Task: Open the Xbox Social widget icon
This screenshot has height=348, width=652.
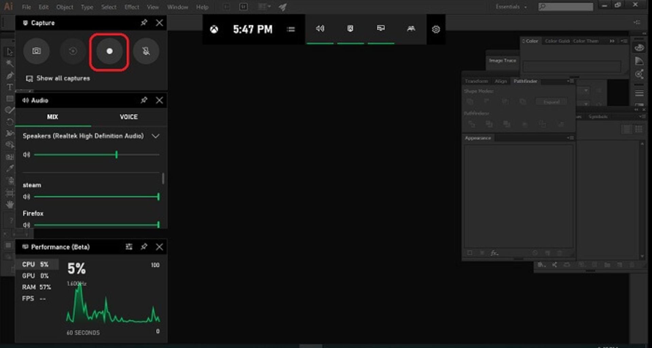Action: [x=411, y=29]
